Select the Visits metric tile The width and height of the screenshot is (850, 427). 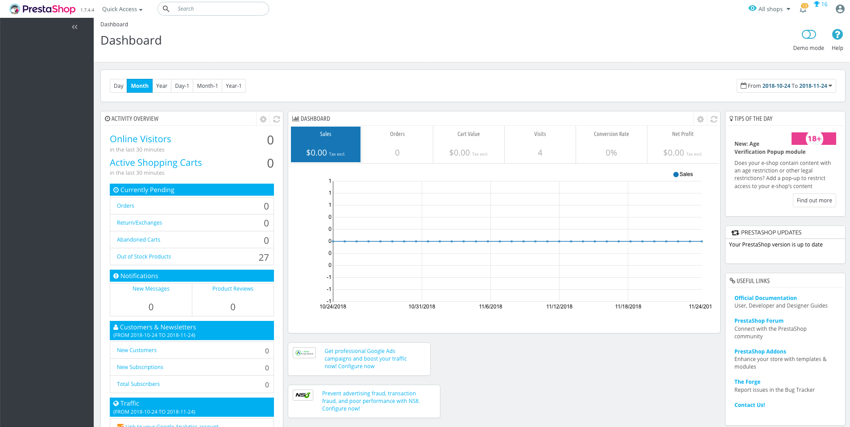pos(540,144)
